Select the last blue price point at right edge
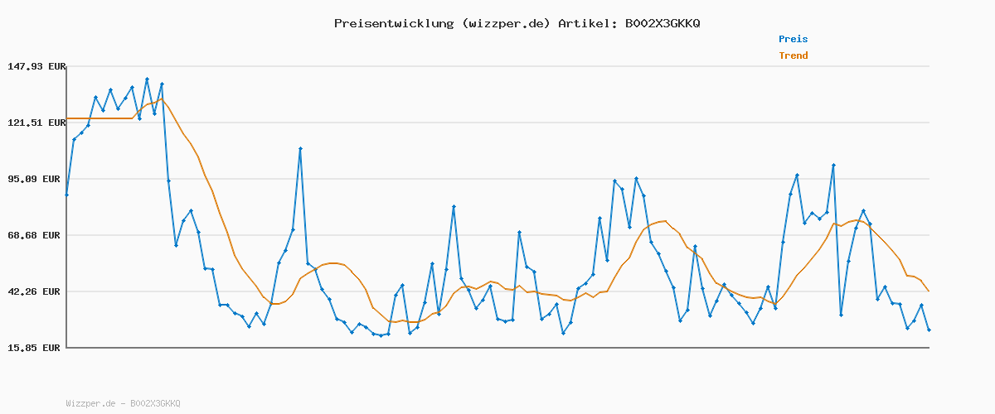The width and height of the screenshot is (995, 414). (929, 330)
